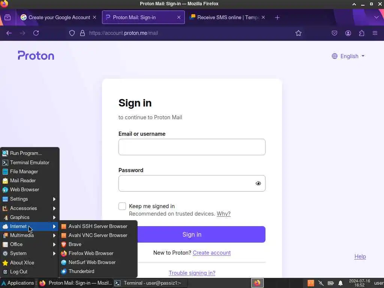Close the Proton Mail Sign-in tab
The width and height of the screenshot is (384, 288).
tap(179, 17)
